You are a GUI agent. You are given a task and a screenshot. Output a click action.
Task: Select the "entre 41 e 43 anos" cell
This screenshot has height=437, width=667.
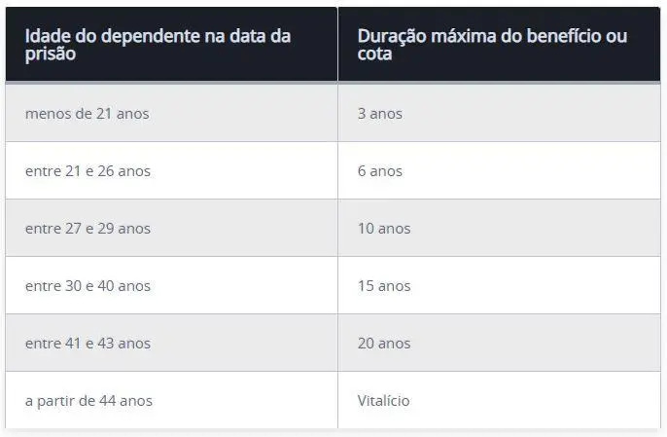(88, 344)
